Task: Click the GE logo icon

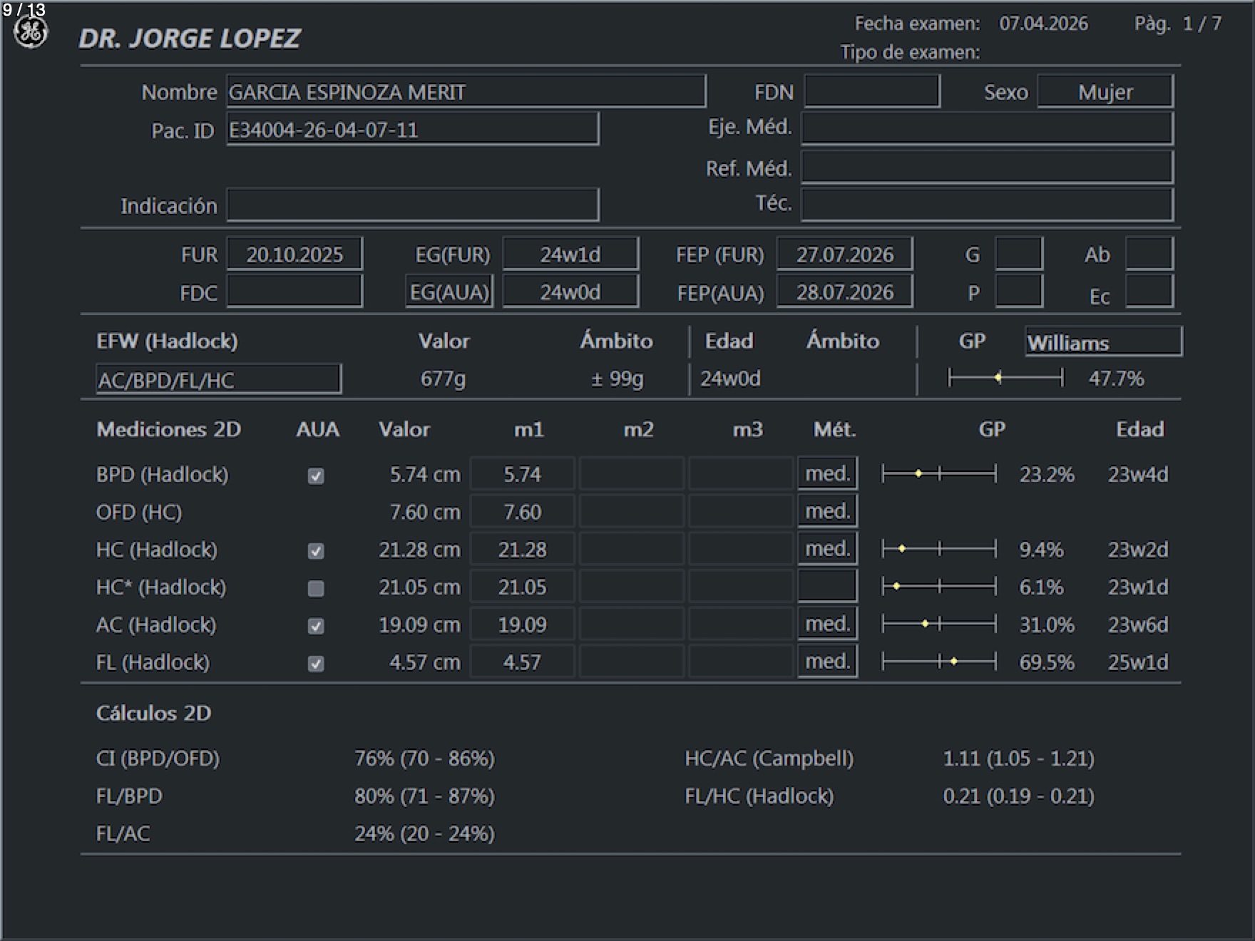Action: (31, 33)
